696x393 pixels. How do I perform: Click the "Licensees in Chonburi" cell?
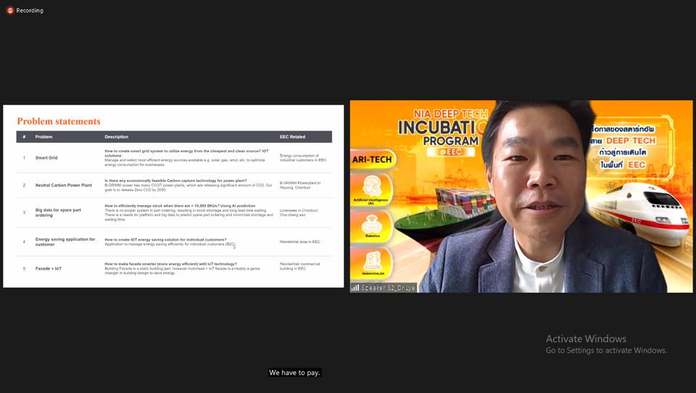coord(299,212)
